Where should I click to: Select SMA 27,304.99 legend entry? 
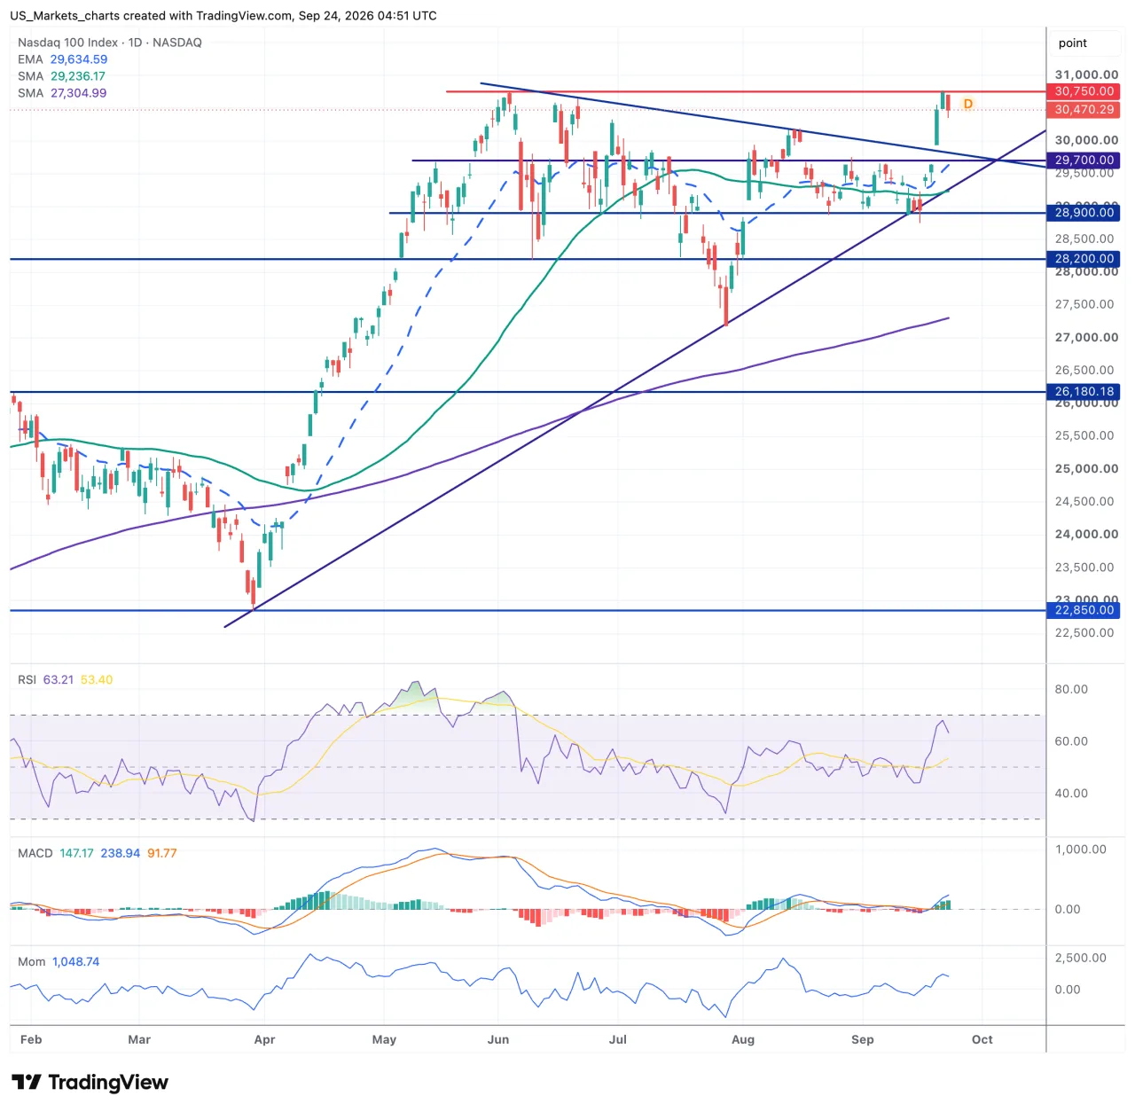(x=62, y=93)
